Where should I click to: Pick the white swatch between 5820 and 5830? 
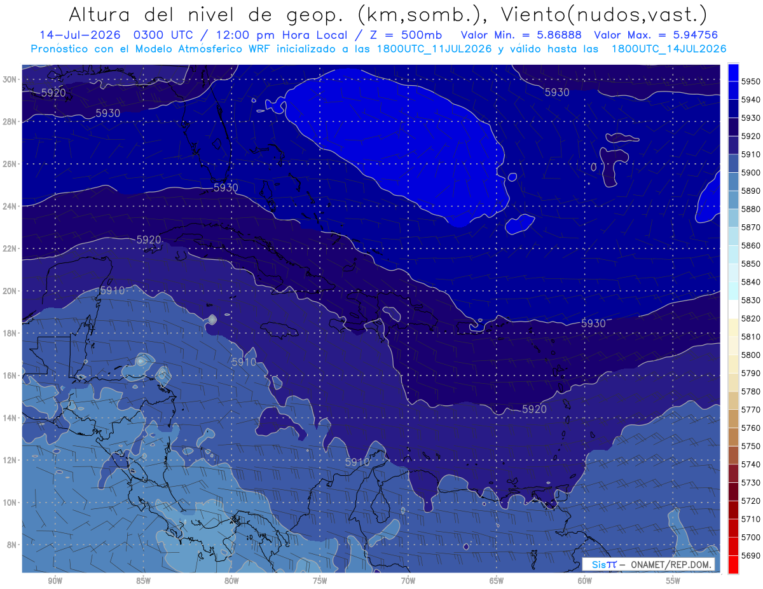(x=733, y=309)
